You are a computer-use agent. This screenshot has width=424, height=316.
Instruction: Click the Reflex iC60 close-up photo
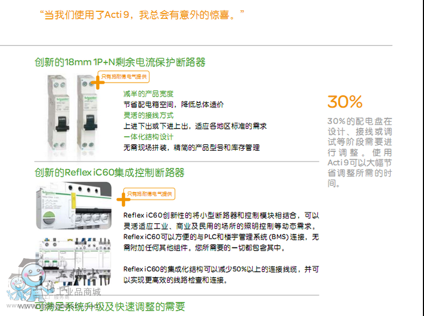(74, 205)
